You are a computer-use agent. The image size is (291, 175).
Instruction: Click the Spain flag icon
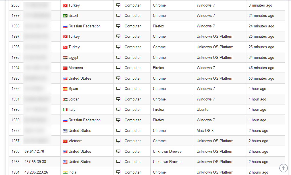click(65, 89)
